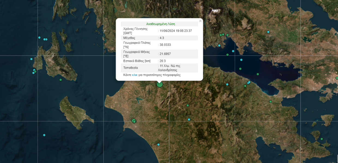Select the cyan marker in central Peloponnese below green one
This screenshot has width=338, height=163.
click(x=189, y=120)
